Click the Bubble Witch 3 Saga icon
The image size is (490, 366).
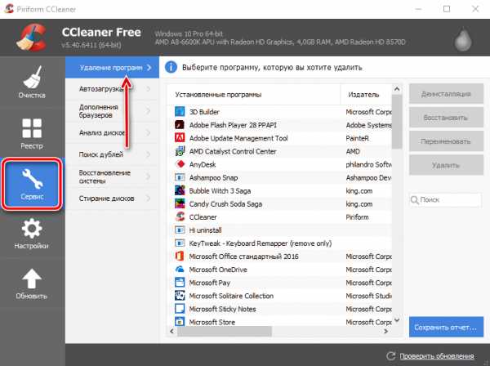pyautogui.click(x=180, y=190)
